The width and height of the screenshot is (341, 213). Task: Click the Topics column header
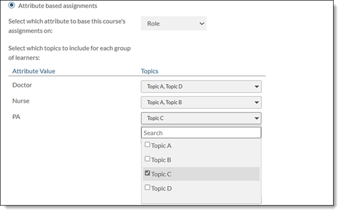150,71
